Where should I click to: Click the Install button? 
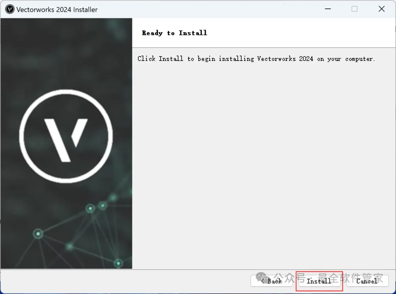[x=319, y=281]
